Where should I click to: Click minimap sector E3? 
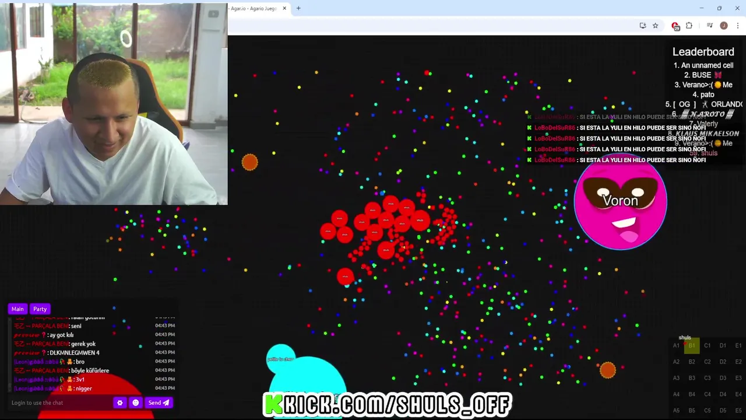tap(738, 378)
